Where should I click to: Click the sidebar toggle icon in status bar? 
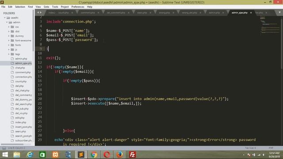[4, 148]
